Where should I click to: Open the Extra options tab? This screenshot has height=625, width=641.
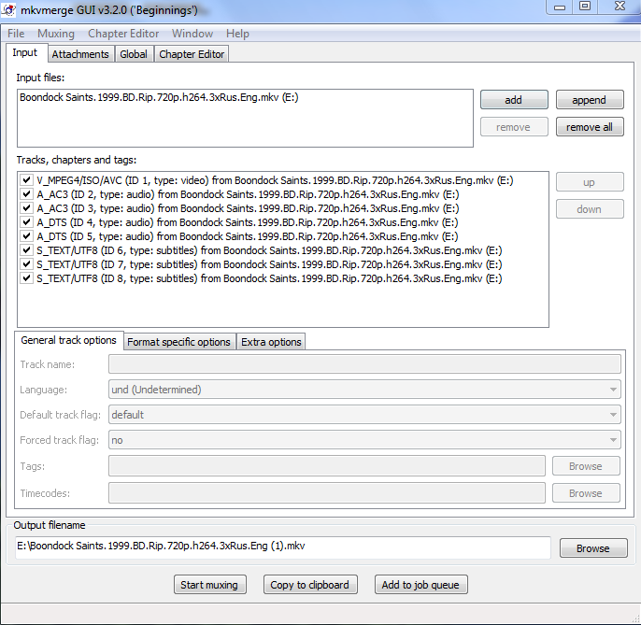click(x=271, y=342)
